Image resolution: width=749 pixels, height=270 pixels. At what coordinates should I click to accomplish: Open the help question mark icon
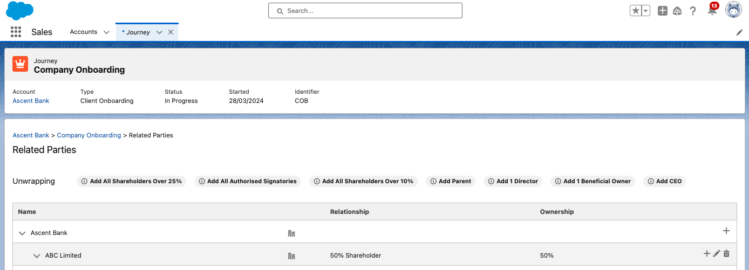pos(693,11)
